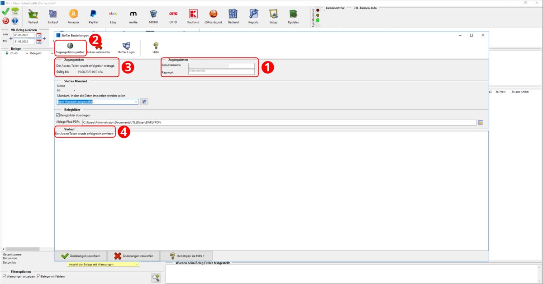The height and width of the screenshot is (284, 543).
Task: Click Änderungen speichern button
Action: click(x=81, y=256)
